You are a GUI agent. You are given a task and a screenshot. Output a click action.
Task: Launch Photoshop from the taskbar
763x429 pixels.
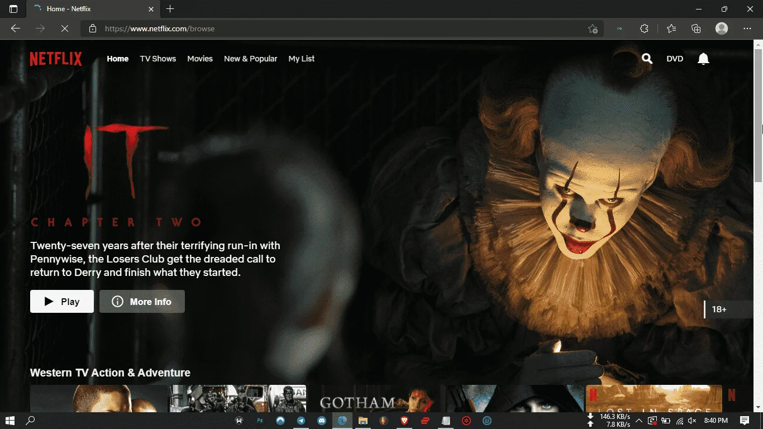tap(260, 420)
